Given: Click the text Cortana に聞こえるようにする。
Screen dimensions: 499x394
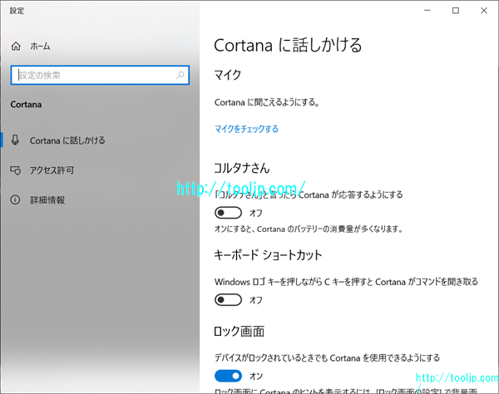Looking at the screenshot, I should [x=267, y=102].
